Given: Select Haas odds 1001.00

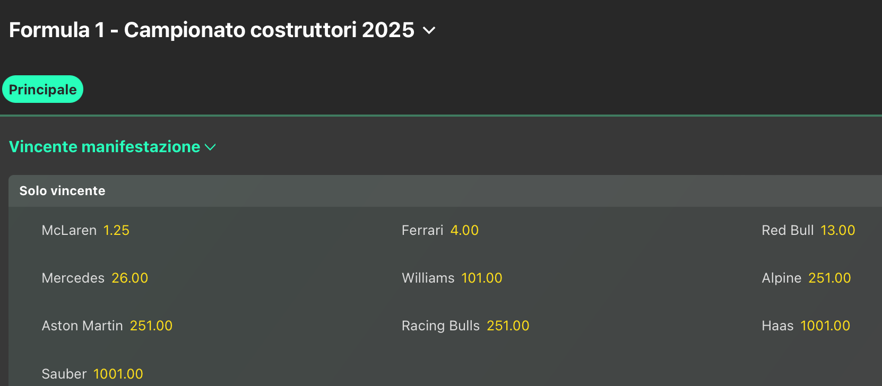Looking at the screenshot, I should tap(825, 326).
